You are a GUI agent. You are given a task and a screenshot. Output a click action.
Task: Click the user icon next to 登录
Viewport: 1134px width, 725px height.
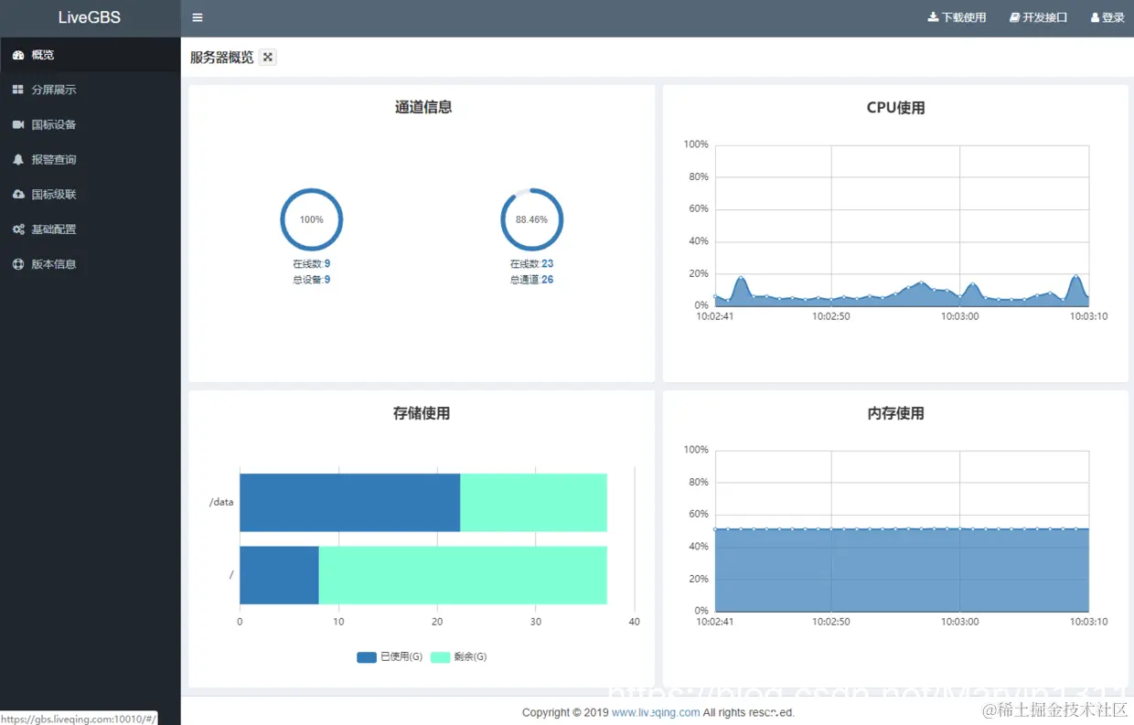(x=1095, y=17)
